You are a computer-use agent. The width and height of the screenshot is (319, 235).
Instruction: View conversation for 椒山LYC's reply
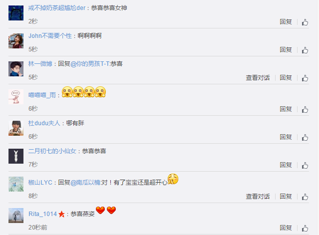click(258, 197)
